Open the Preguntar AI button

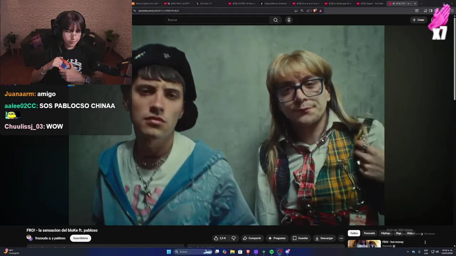point(277,238)
